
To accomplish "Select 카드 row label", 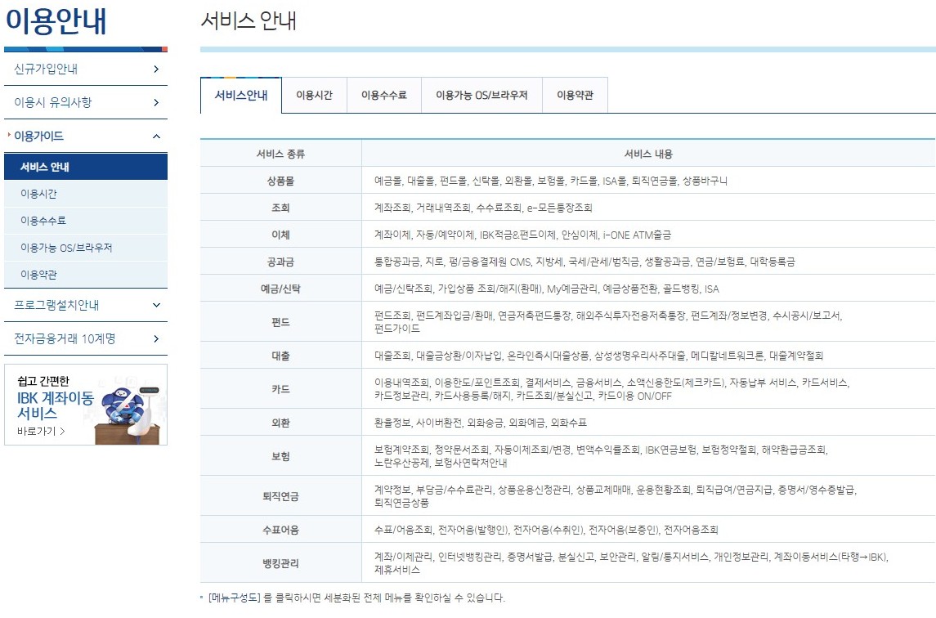I will coord(280,389).
